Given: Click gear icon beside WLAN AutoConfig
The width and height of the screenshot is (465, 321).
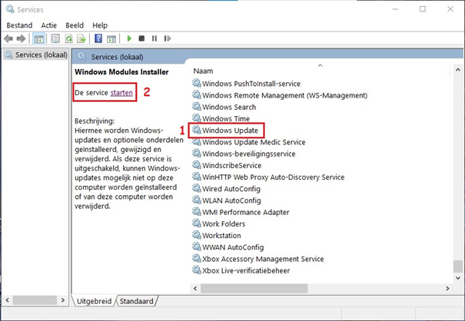Looking at the screenshot, I should [196, 200].
